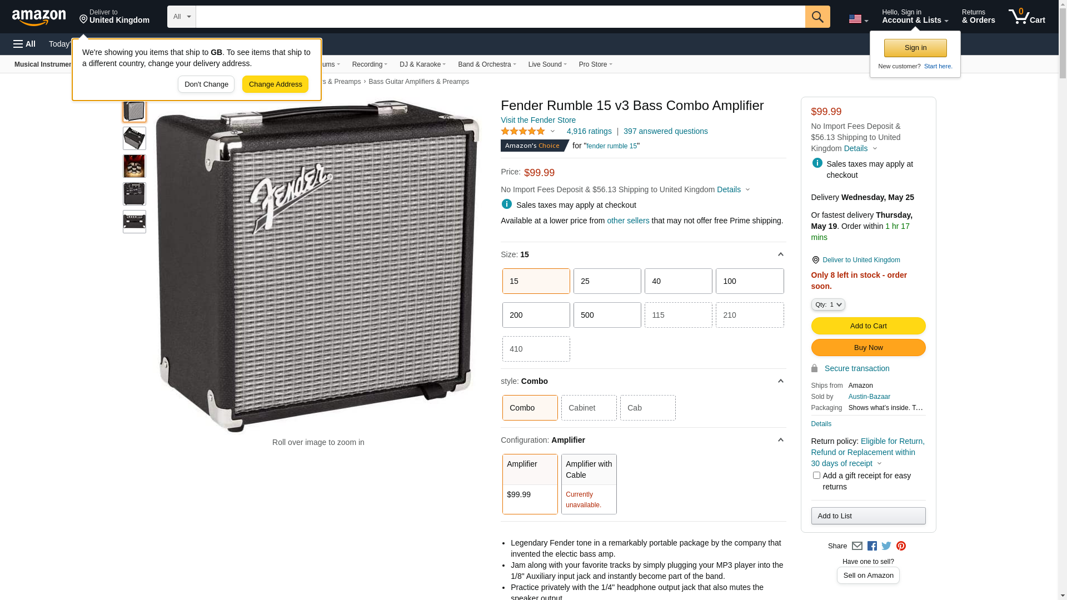Share via Facebook icon

872,546
